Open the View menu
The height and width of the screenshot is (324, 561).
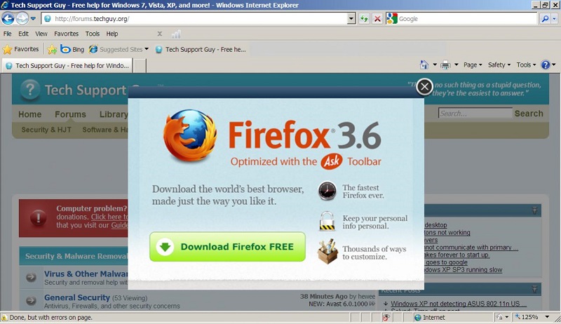tap(41, 34)
